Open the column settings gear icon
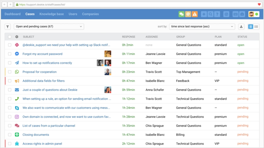 17,37
